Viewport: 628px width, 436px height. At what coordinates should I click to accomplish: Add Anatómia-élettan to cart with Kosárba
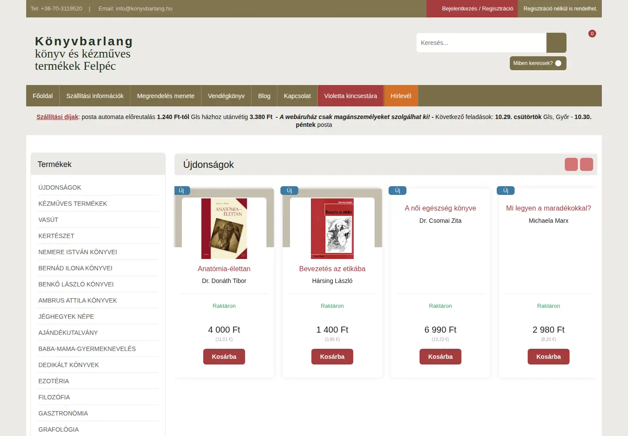224,357
